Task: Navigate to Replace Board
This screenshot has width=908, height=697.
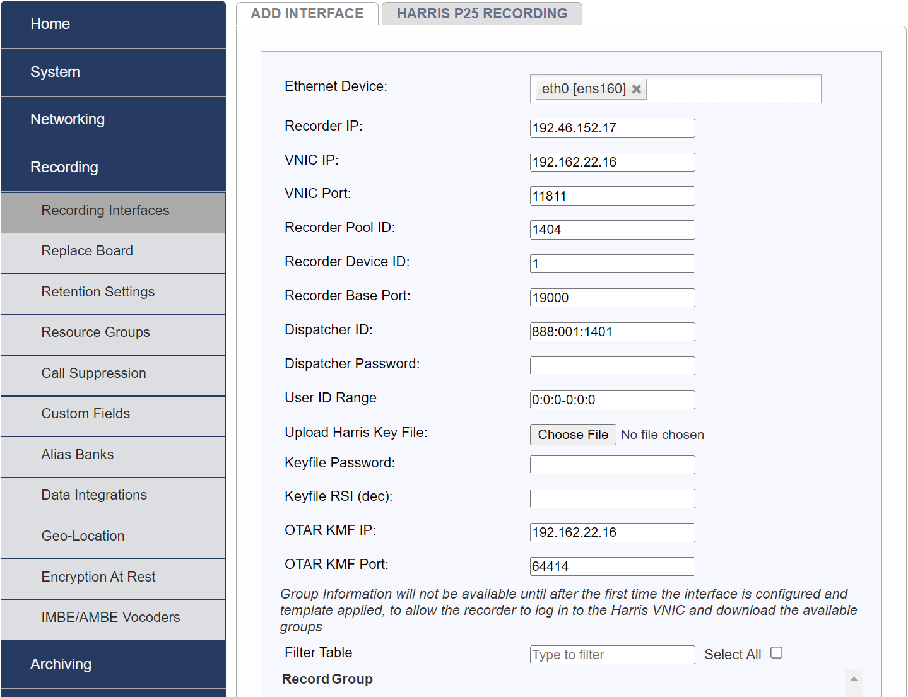Action: point(86,250)
